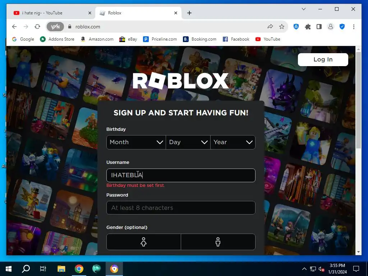This screenshot has width=368, height=276.
Task: Close the YouTube tab
Action: (x=89, y=13)
